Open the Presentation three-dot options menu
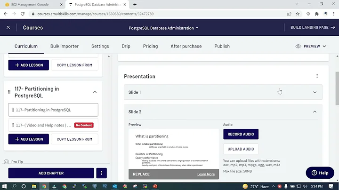Screen dimensions: 339x190 point(317,76)
